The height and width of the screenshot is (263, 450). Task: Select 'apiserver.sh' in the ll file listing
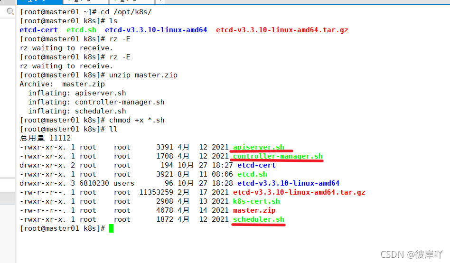point(259,147)
